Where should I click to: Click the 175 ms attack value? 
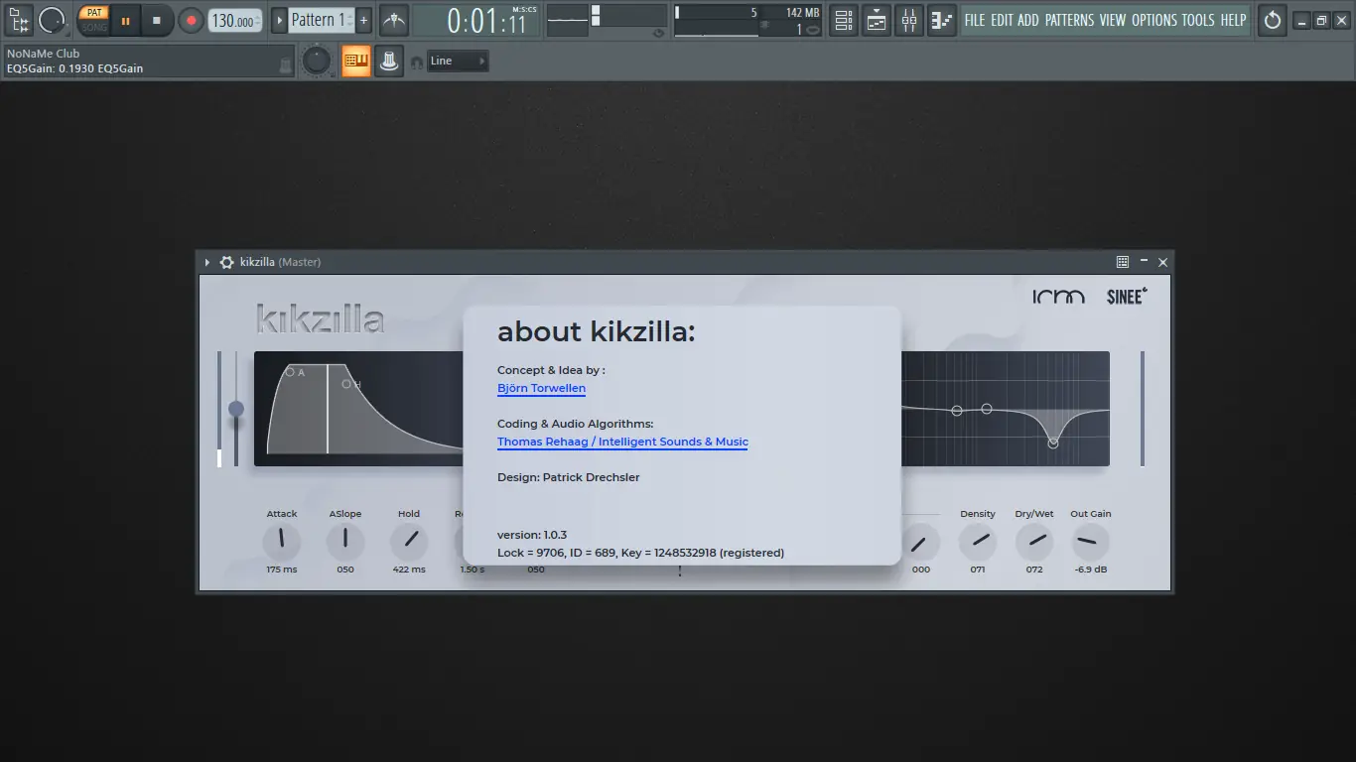pyautogui.click(x=282, y=570)
